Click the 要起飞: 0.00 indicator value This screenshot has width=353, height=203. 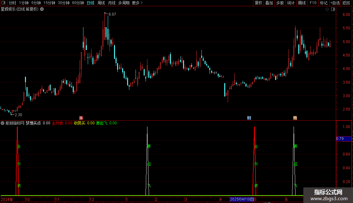coord(106,123)
